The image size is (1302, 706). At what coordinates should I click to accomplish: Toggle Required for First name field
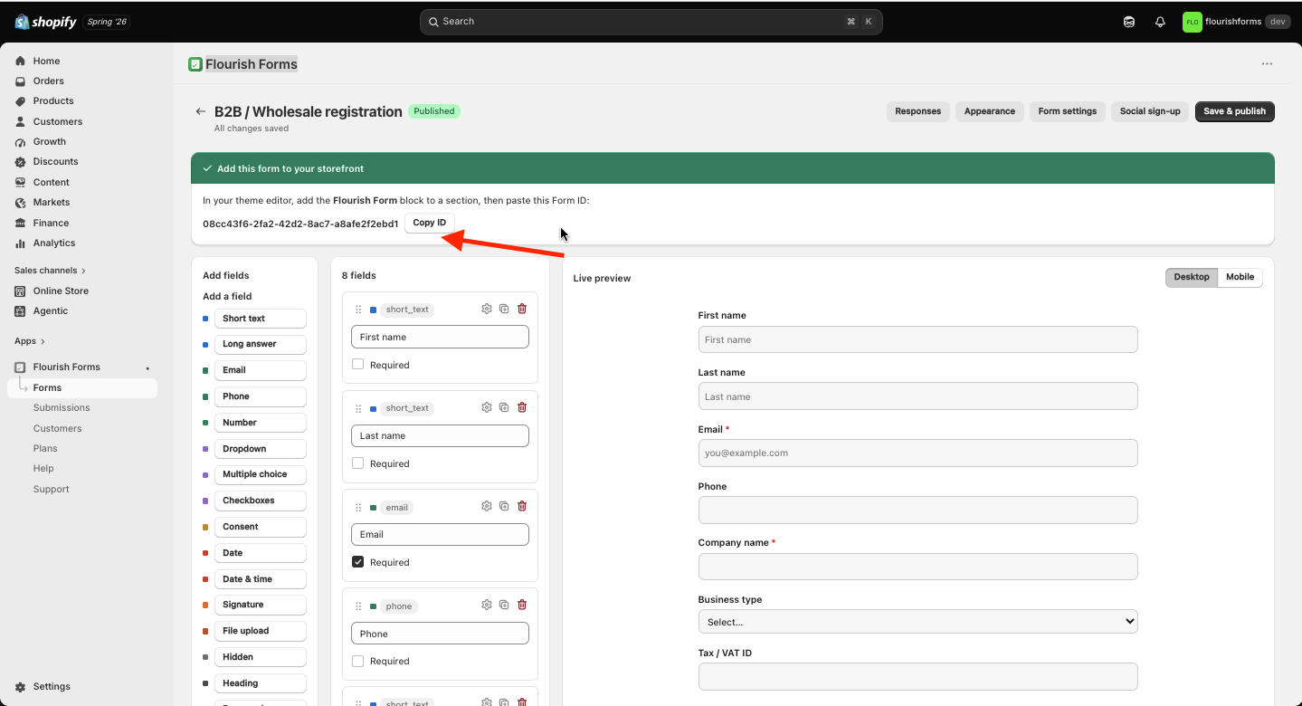357,365
